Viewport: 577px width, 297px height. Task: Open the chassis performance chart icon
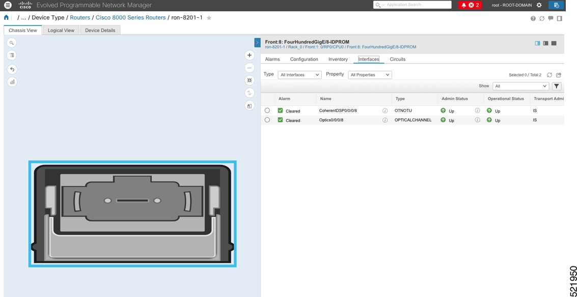(x=12, y=82)
